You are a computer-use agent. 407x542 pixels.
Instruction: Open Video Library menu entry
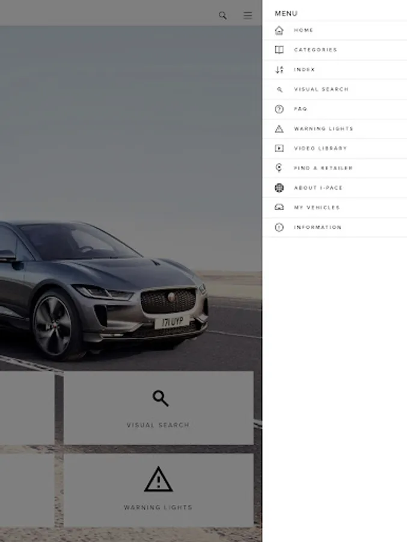tap(335, 148)
